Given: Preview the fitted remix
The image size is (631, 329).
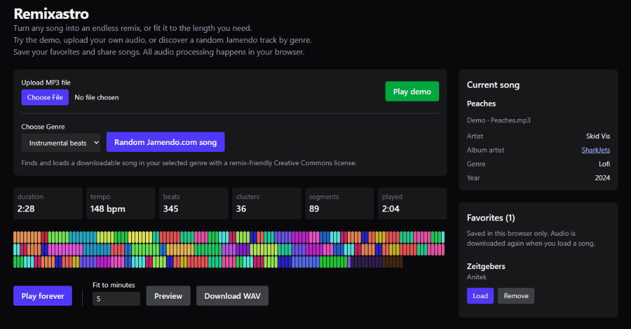Looking at the screenshot, I should point(168,296).
